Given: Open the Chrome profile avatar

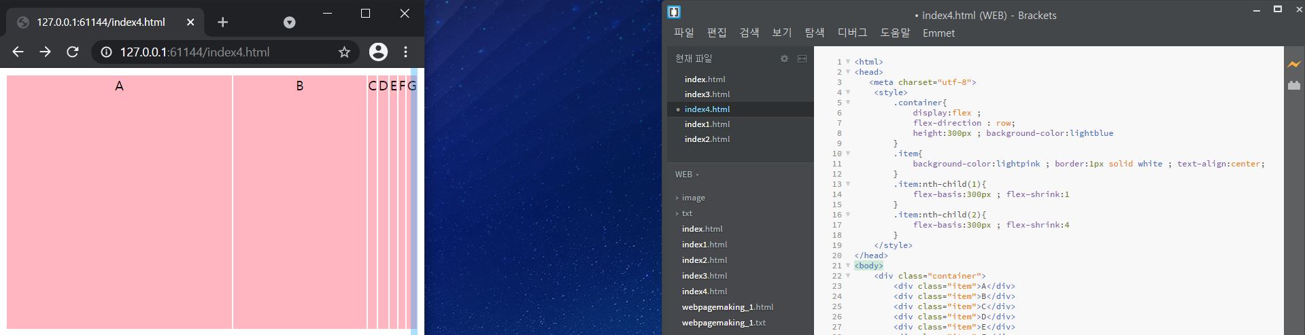Looking at the screenshot, I should click(378, 52).
